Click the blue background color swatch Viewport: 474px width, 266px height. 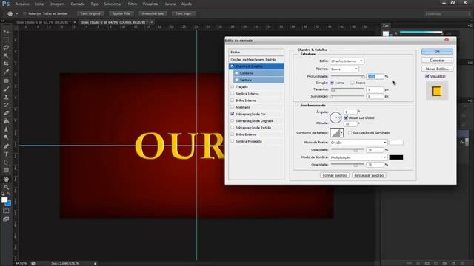(9, 204)
